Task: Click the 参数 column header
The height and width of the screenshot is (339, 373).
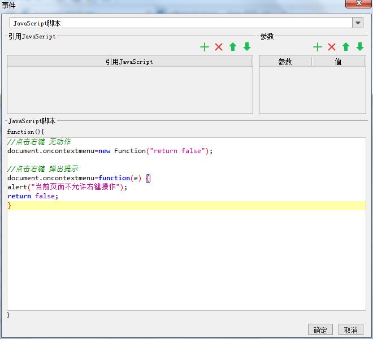Action: click(x=285, y=62)
